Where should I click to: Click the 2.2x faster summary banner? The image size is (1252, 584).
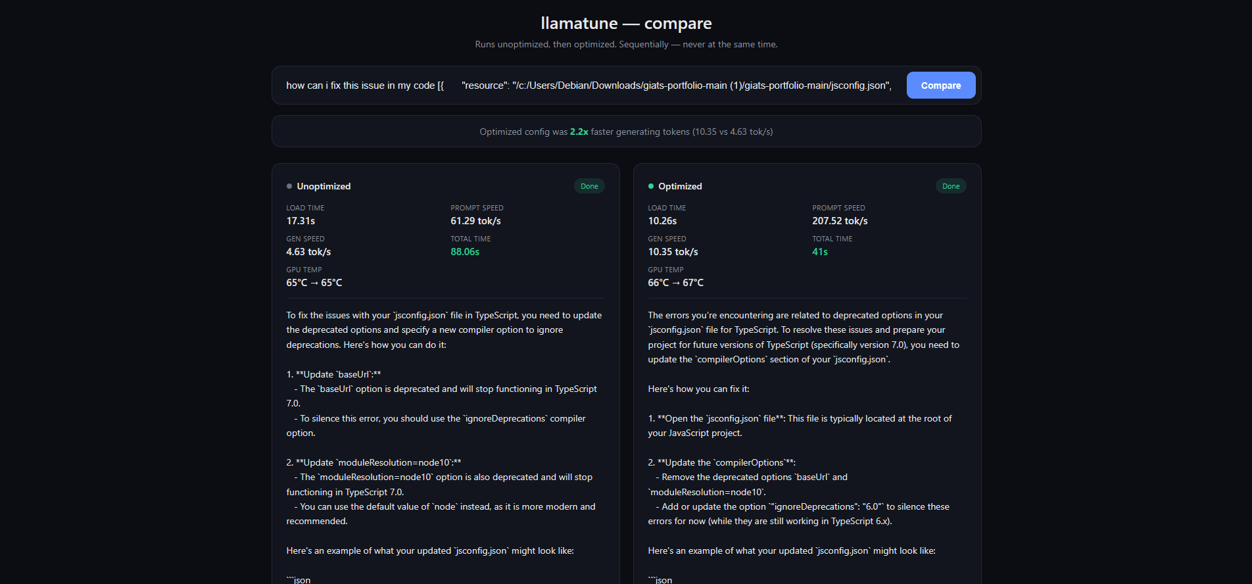pos(626,132)
